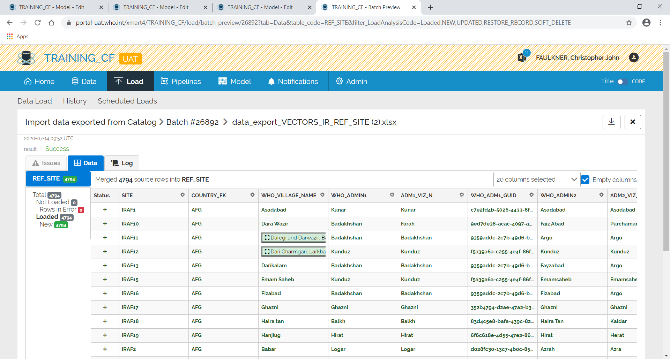This screenshot has height=359, width=670.
Task: Open a new browser tab
Action: [431, 7]
